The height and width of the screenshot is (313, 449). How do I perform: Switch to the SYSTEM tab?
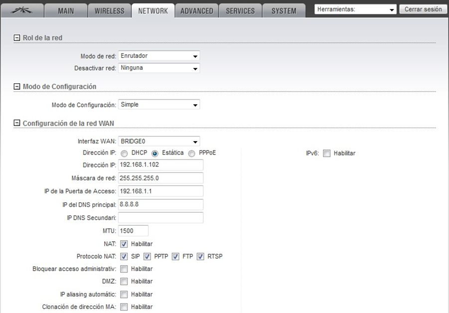pos(284,11)
